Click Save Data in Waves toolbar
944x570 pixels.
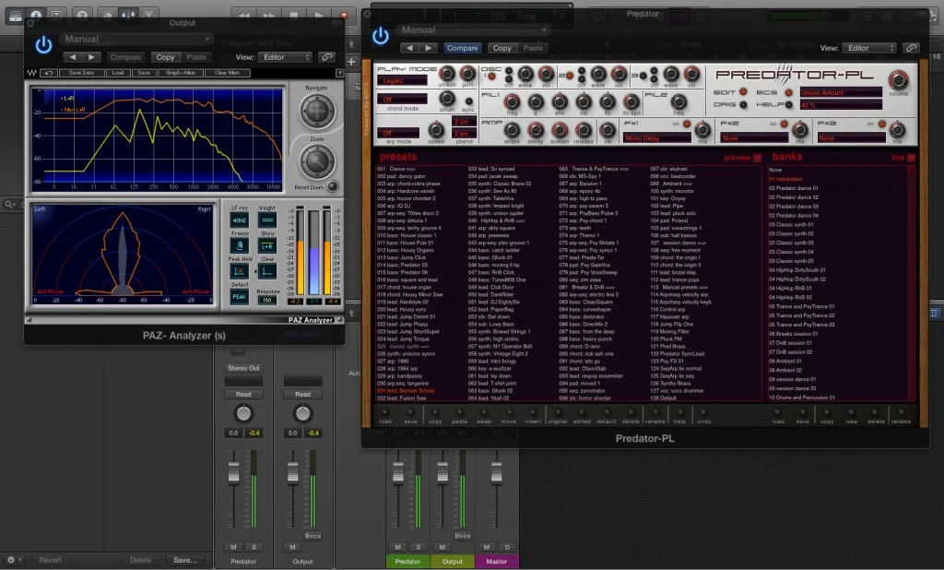81,73
